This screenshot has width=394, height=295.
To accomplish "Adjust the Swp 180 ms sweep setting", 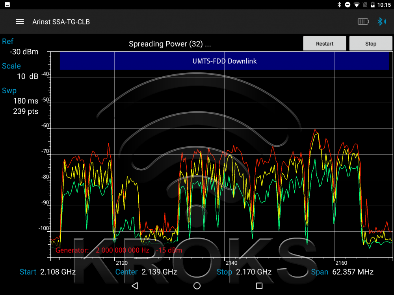I will coord(26,101).
